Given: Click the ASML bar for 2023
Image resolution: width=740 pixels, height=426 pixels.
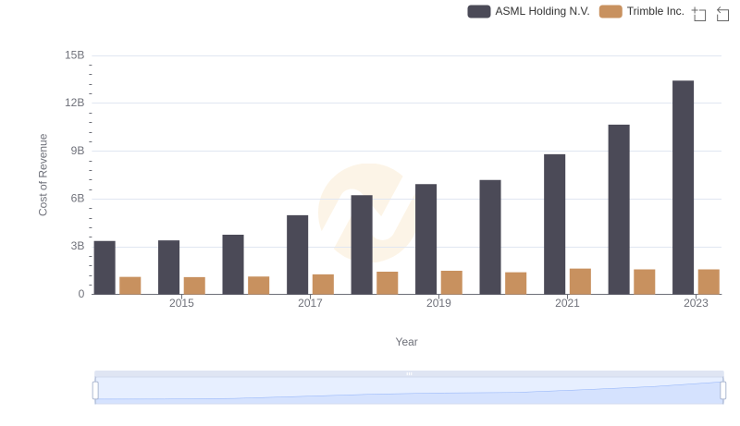Looking at the screenshot, I should 683,188.
